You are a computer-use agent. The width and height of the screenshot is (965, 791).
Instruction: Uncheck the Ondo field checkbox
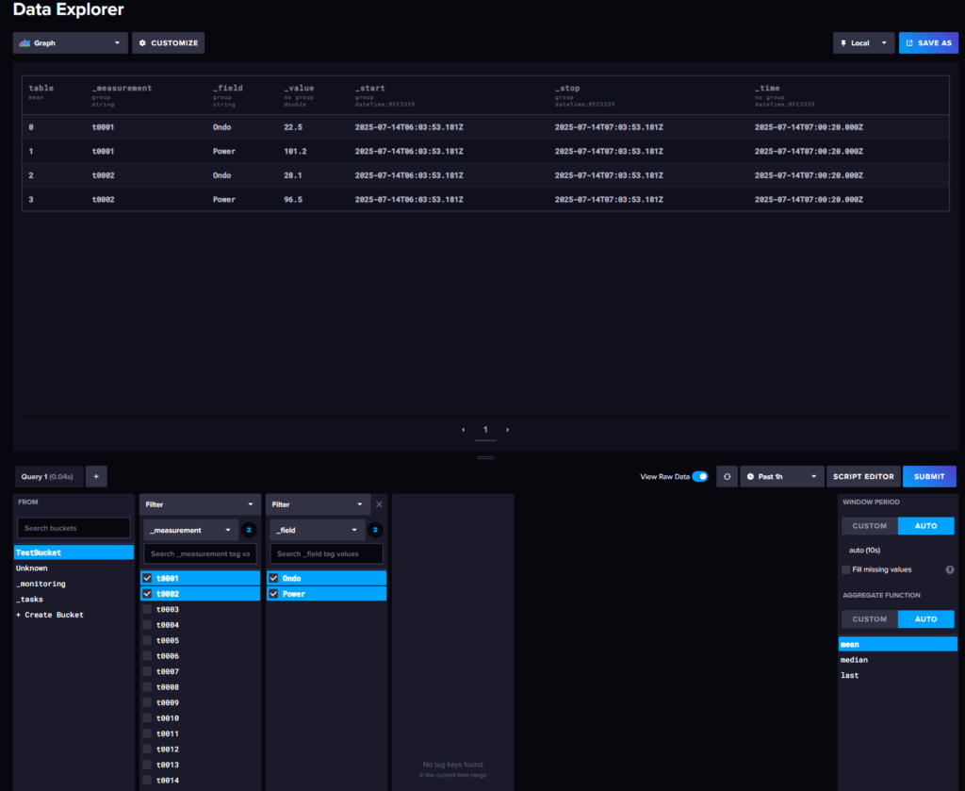click(x=273, y=578)
